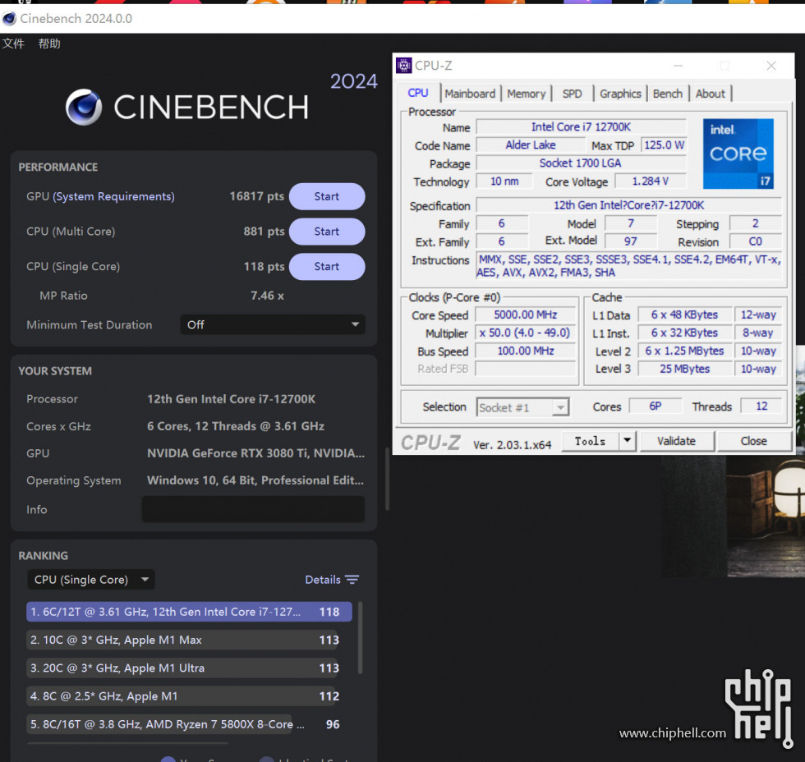Click the Core Voltage value 1.284 V
The width and height of the screenshot is (805, 762).
pos(651,181)
